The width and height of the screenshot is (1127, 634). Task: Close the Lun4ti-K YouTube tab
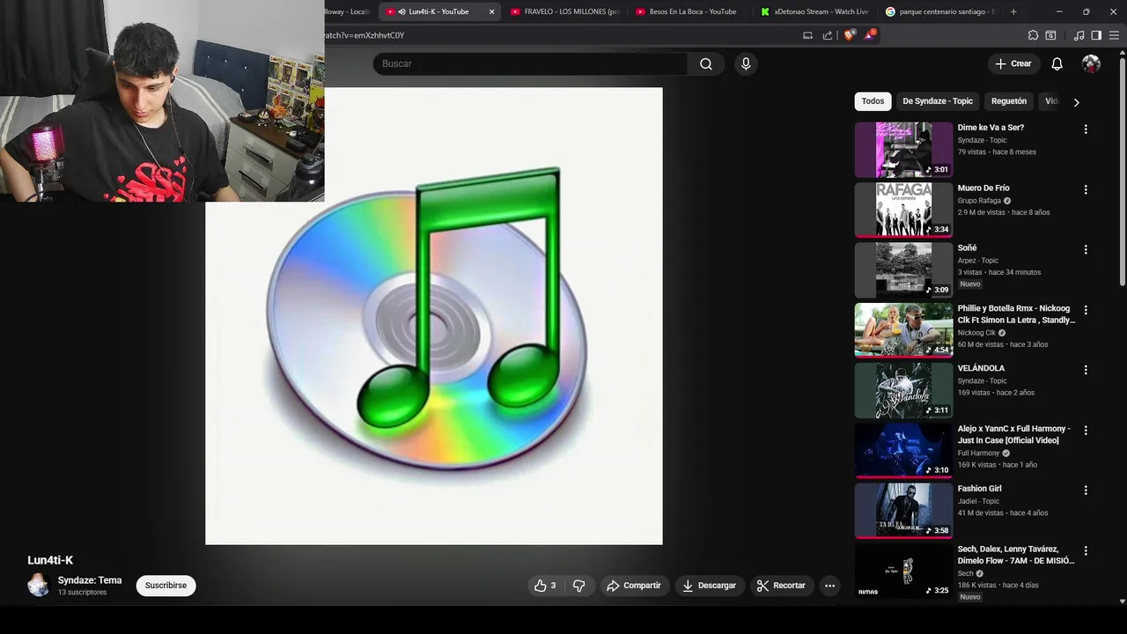pos(491,11)
